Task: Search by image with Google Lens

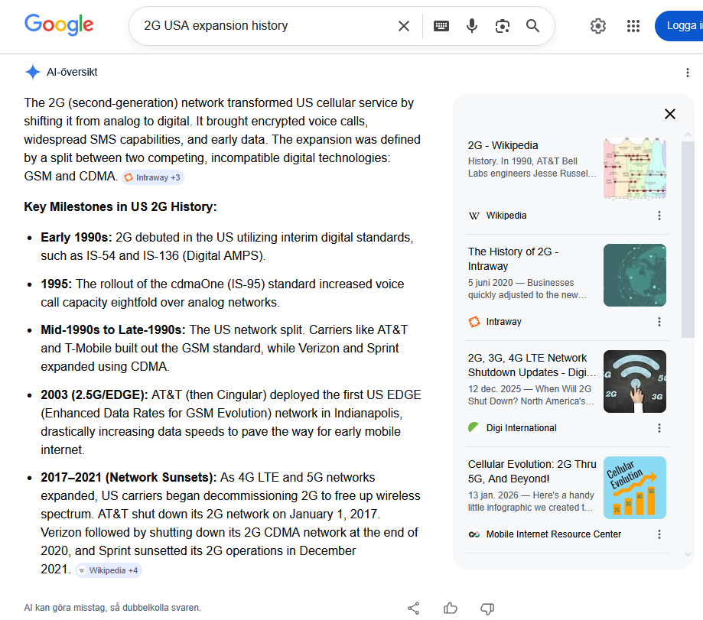Action: click(502, 26)
